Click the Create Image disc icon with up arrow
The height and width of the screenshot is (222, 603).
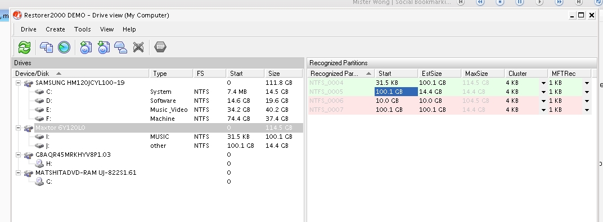coord(85,47)
